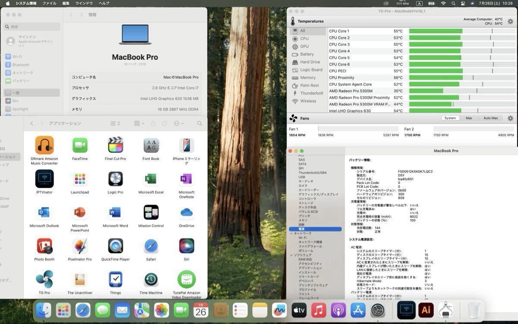The width and height of the screenshot is (518, 324).
Task: Open Final Cut Pro application
Action: tap(115, 145)
